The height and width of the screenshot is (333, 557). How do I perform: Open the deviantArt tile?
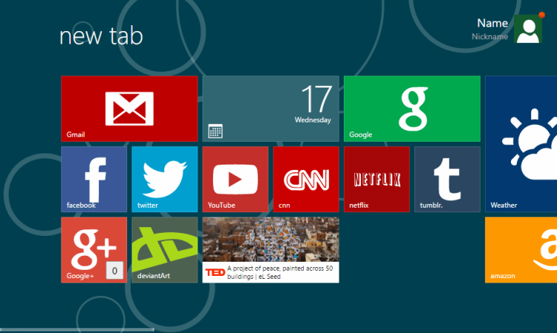[x=164, y=250]
